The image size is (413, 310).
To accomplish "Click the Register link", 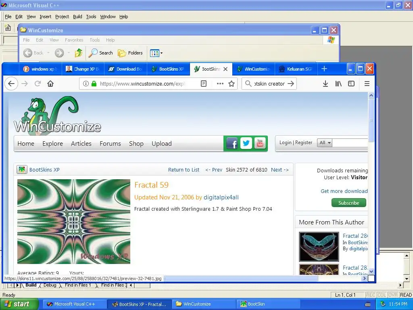I will pyautogui.click(x=303, y=142).
